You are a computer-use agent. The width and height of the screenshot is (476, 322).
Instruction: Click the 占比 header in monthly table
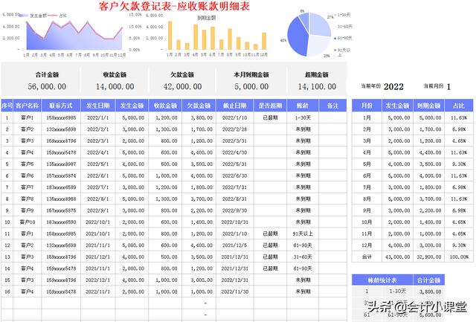(459, 106)
